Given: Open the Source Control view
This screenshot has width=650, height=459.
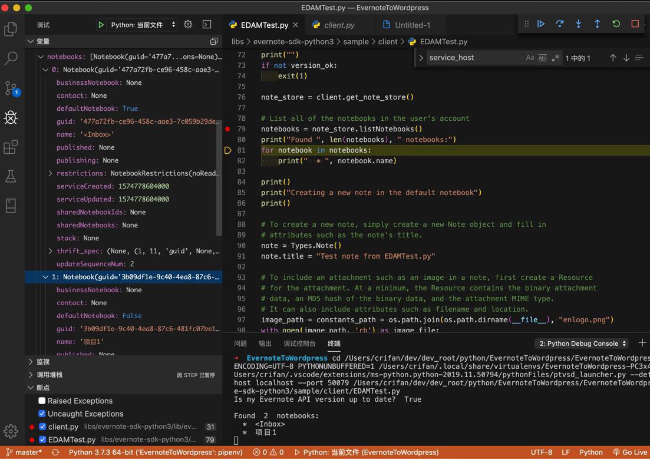Looking at the screenshot, I should (x=11, y=88).
